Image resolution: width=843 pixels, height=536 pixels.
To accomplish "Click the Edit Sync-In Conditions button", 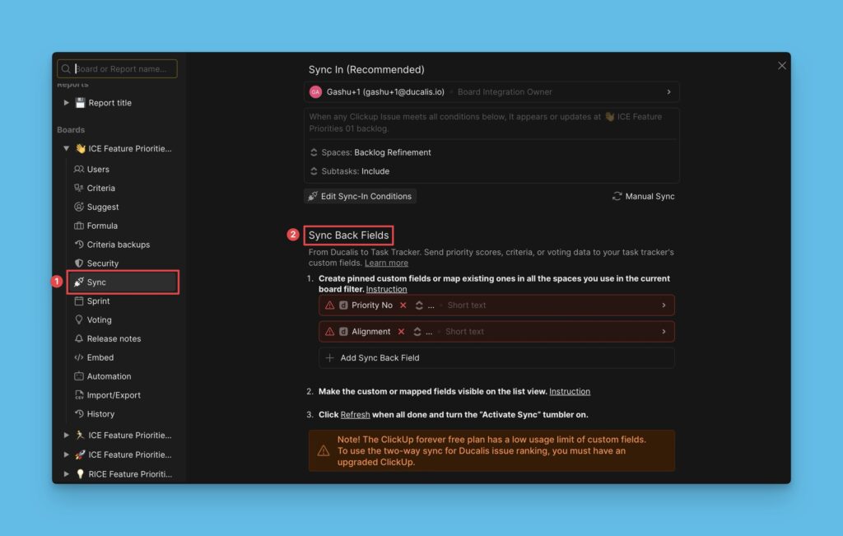I will point(360,197).
